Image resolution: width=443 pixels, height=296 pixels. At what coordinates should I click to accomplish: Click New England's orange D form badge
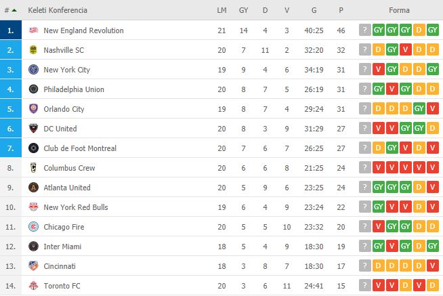419,30
